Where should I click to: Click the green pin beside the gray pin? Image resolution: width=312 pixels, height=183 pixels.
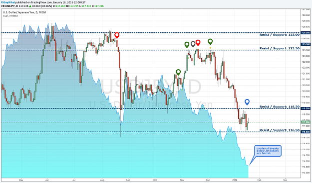(x=187, y=45)
